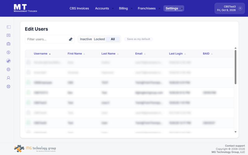The height and width of the screenshot is (155, 248).
Task: Expand the Accounts menu arrow
Action: [x=113, y=8]
